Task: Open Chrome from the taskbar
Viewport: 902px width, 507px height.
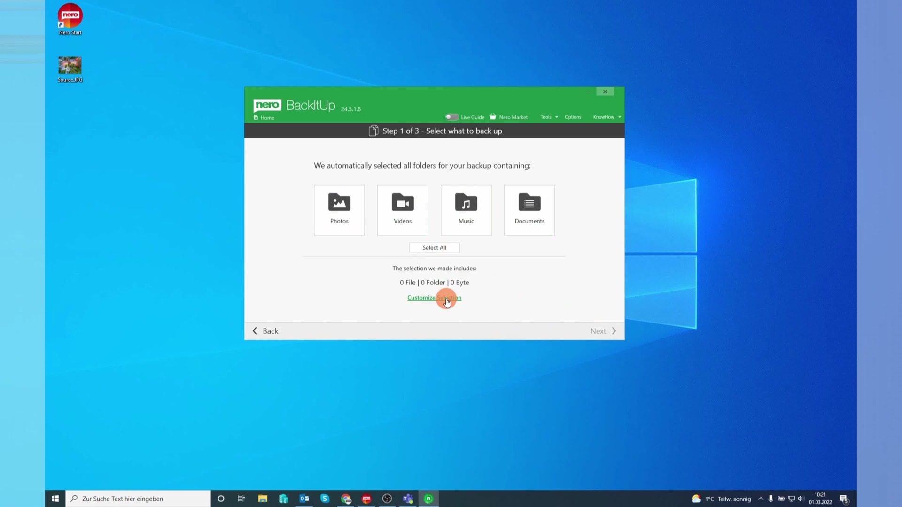Action: (x=346, y=499)
